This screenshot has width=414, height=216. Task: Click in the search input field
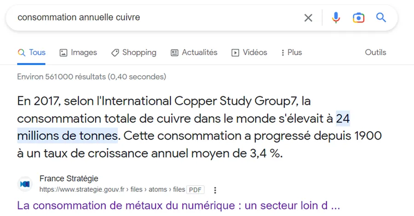[158, 17]
